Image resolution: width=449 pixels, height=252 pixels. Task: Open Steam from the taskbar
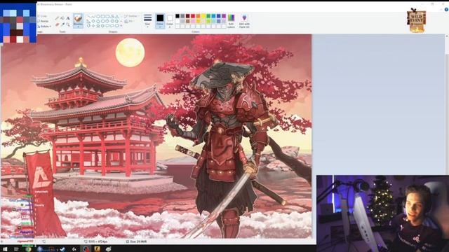click(62, 249)
